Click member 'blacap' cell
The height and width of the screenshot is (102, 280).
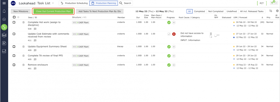tap(120, 46)
